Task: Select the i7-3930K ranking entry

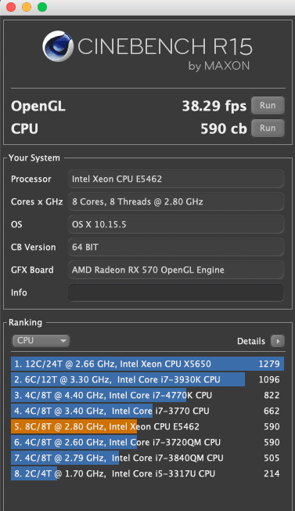Action: point(147,379)
